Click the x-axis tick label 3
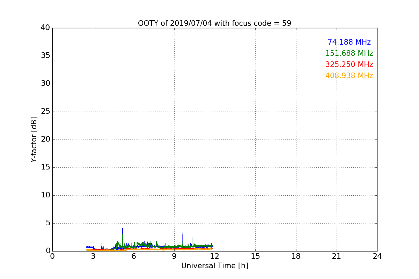Screen dimensions: 419x279 click(93, 256)
